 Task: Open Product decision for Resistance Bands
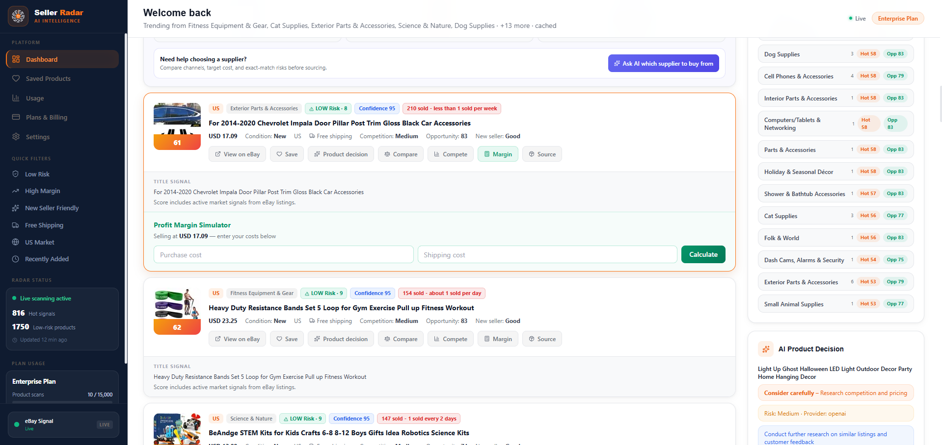click(341, 339)
